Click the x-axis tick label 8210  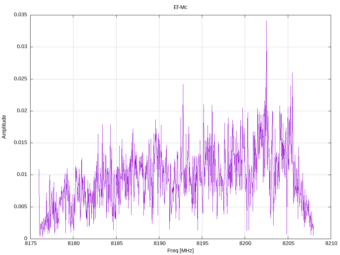[x=331, y=243]
